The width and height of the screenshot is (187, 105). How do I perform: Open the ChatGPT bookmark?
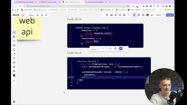(15, 10)
